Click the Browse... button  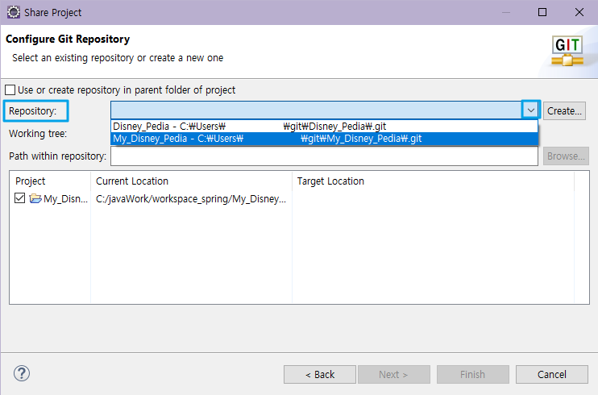tap(566, 156)
